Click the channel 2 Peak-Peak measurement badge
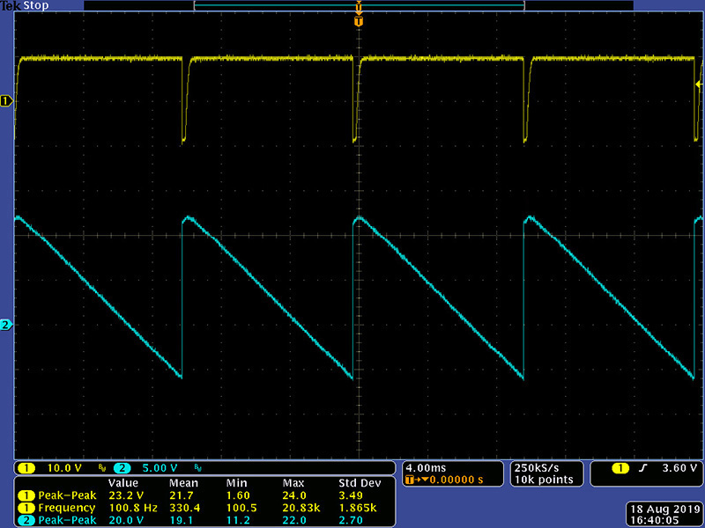Viewport: 705px width, 528px height. [x=27, y=520]
